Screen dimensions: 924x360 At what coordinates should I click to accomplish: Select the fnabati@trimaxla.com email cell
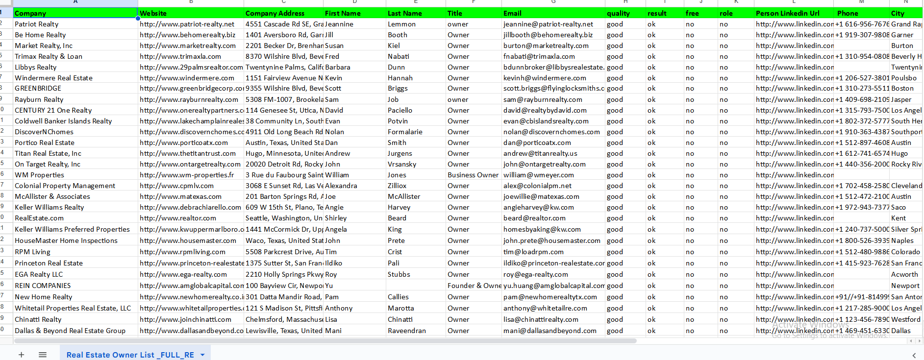click(x=553, y=56)
